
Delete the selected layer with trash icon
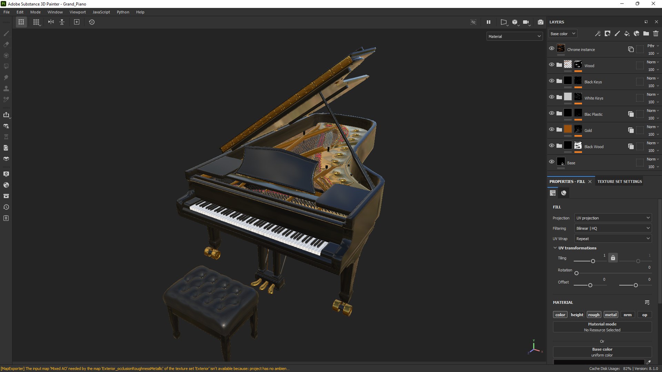(x=656, y=34)
